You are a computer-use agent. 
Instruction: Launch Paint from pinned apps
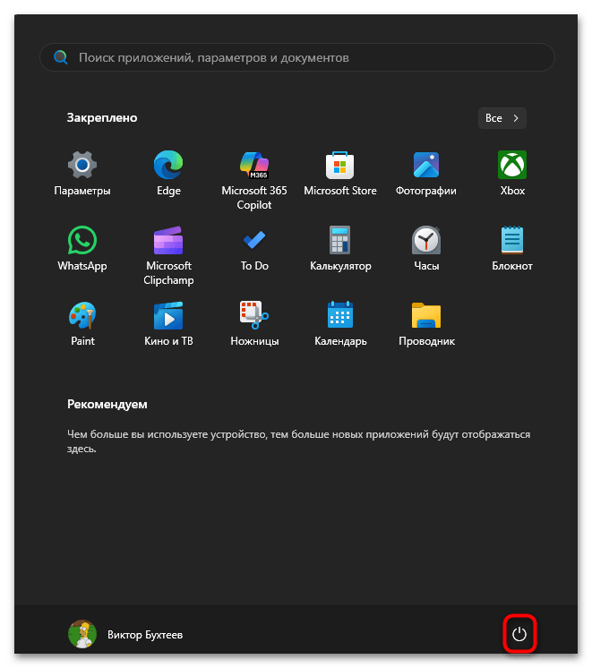(82, 324)
